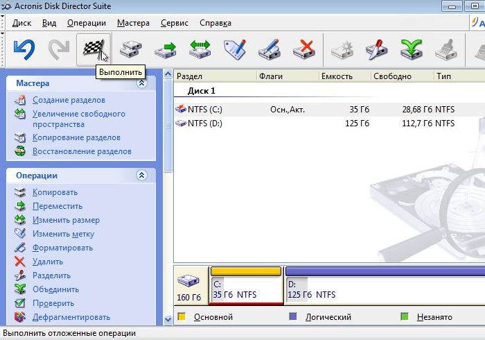Open the Операции menu
485x340 pixels.
(x=87, y=23)
